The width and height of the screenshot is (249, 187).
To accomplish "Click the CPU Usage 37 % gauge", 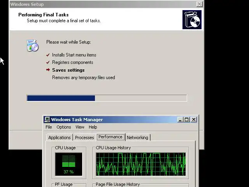I will 68,164.
